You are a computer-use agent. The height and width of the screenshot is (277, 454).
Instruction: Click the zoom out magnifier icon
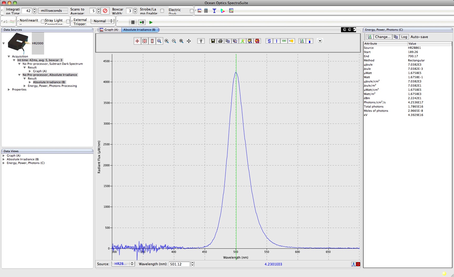click(x=174, y=41)
